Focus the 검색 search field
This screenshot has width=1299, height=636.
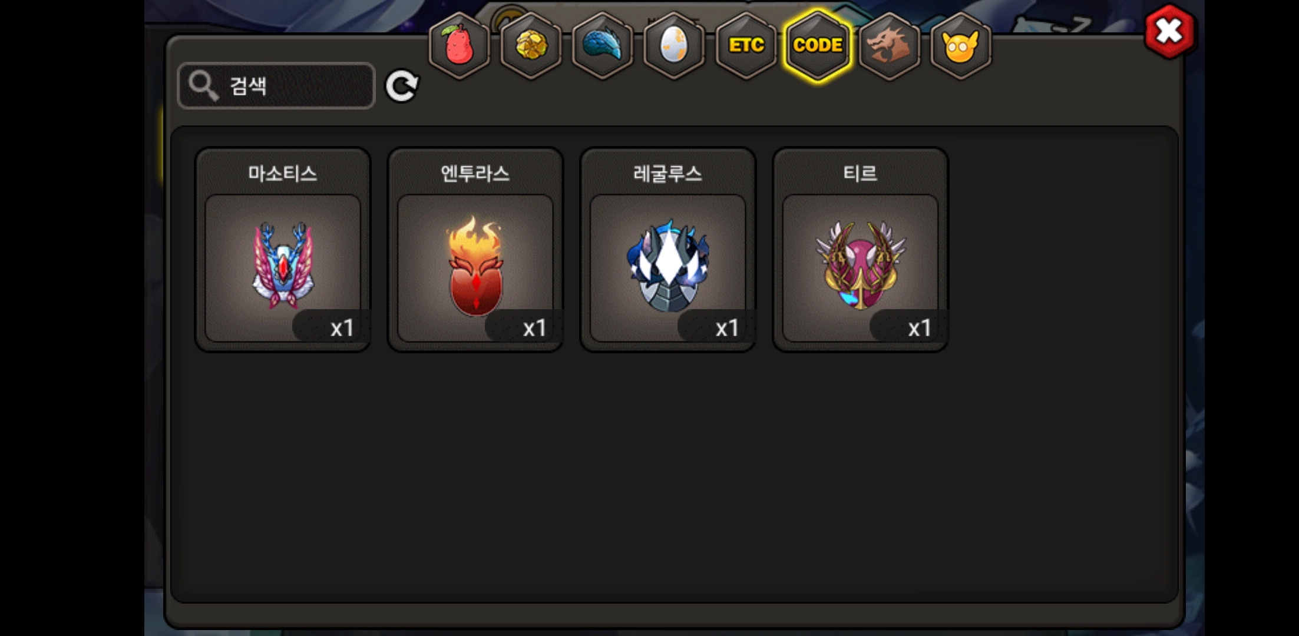tap(276, 86)
